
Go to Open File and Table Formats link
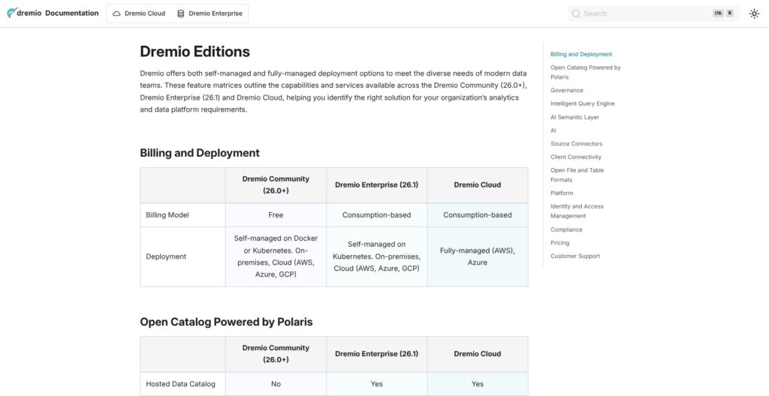[x=577, y=175]
